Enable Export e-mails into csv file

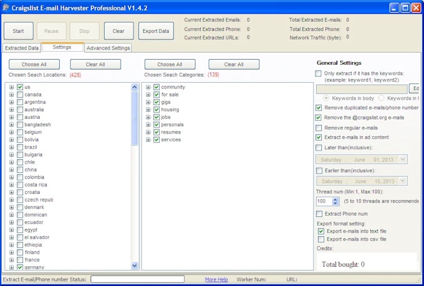321,239
